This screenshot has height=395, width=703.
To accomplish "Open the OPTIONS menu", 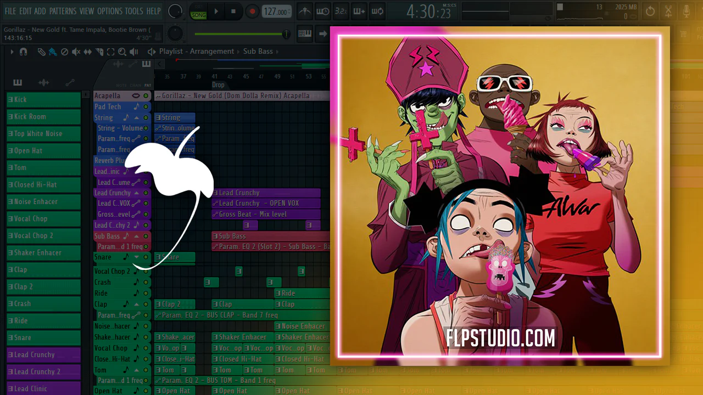I will [x=110, y=11].
